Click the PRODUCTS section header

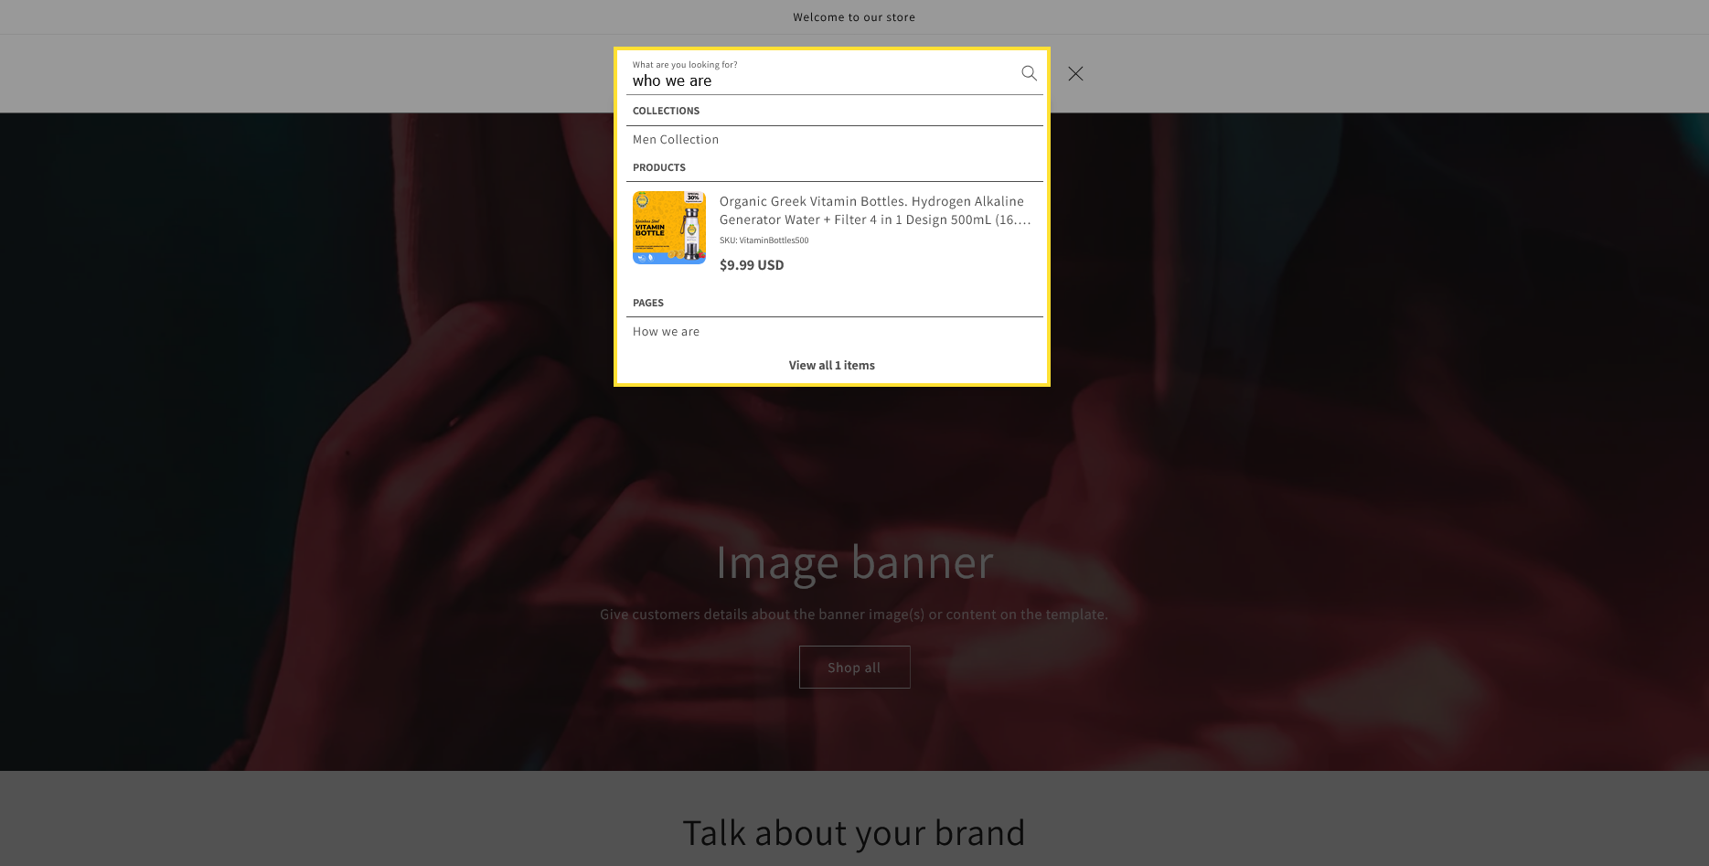click(658, 167)
